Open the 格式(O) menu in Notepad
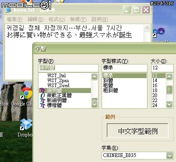The image size is (176, 162). pyautogui.click(x=57, y=19)
